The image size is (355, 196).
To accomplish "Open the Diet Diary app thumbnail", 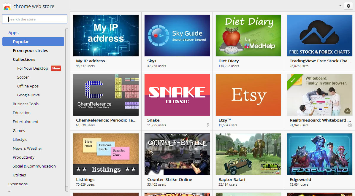I will (248, 36).
